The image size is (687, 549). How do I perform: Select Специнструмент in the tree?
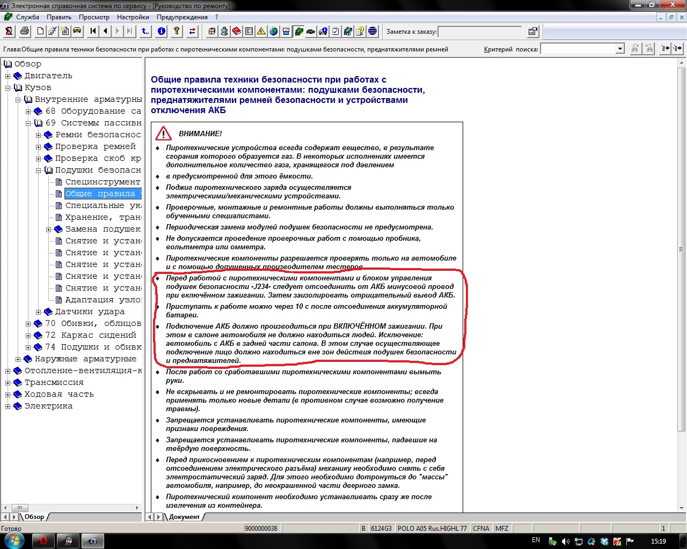pos(102,182)
